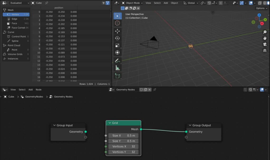270x160 pixels.
Task: Choose the Move tool in viewport toolbar
Action: click(x=117, y=31)
